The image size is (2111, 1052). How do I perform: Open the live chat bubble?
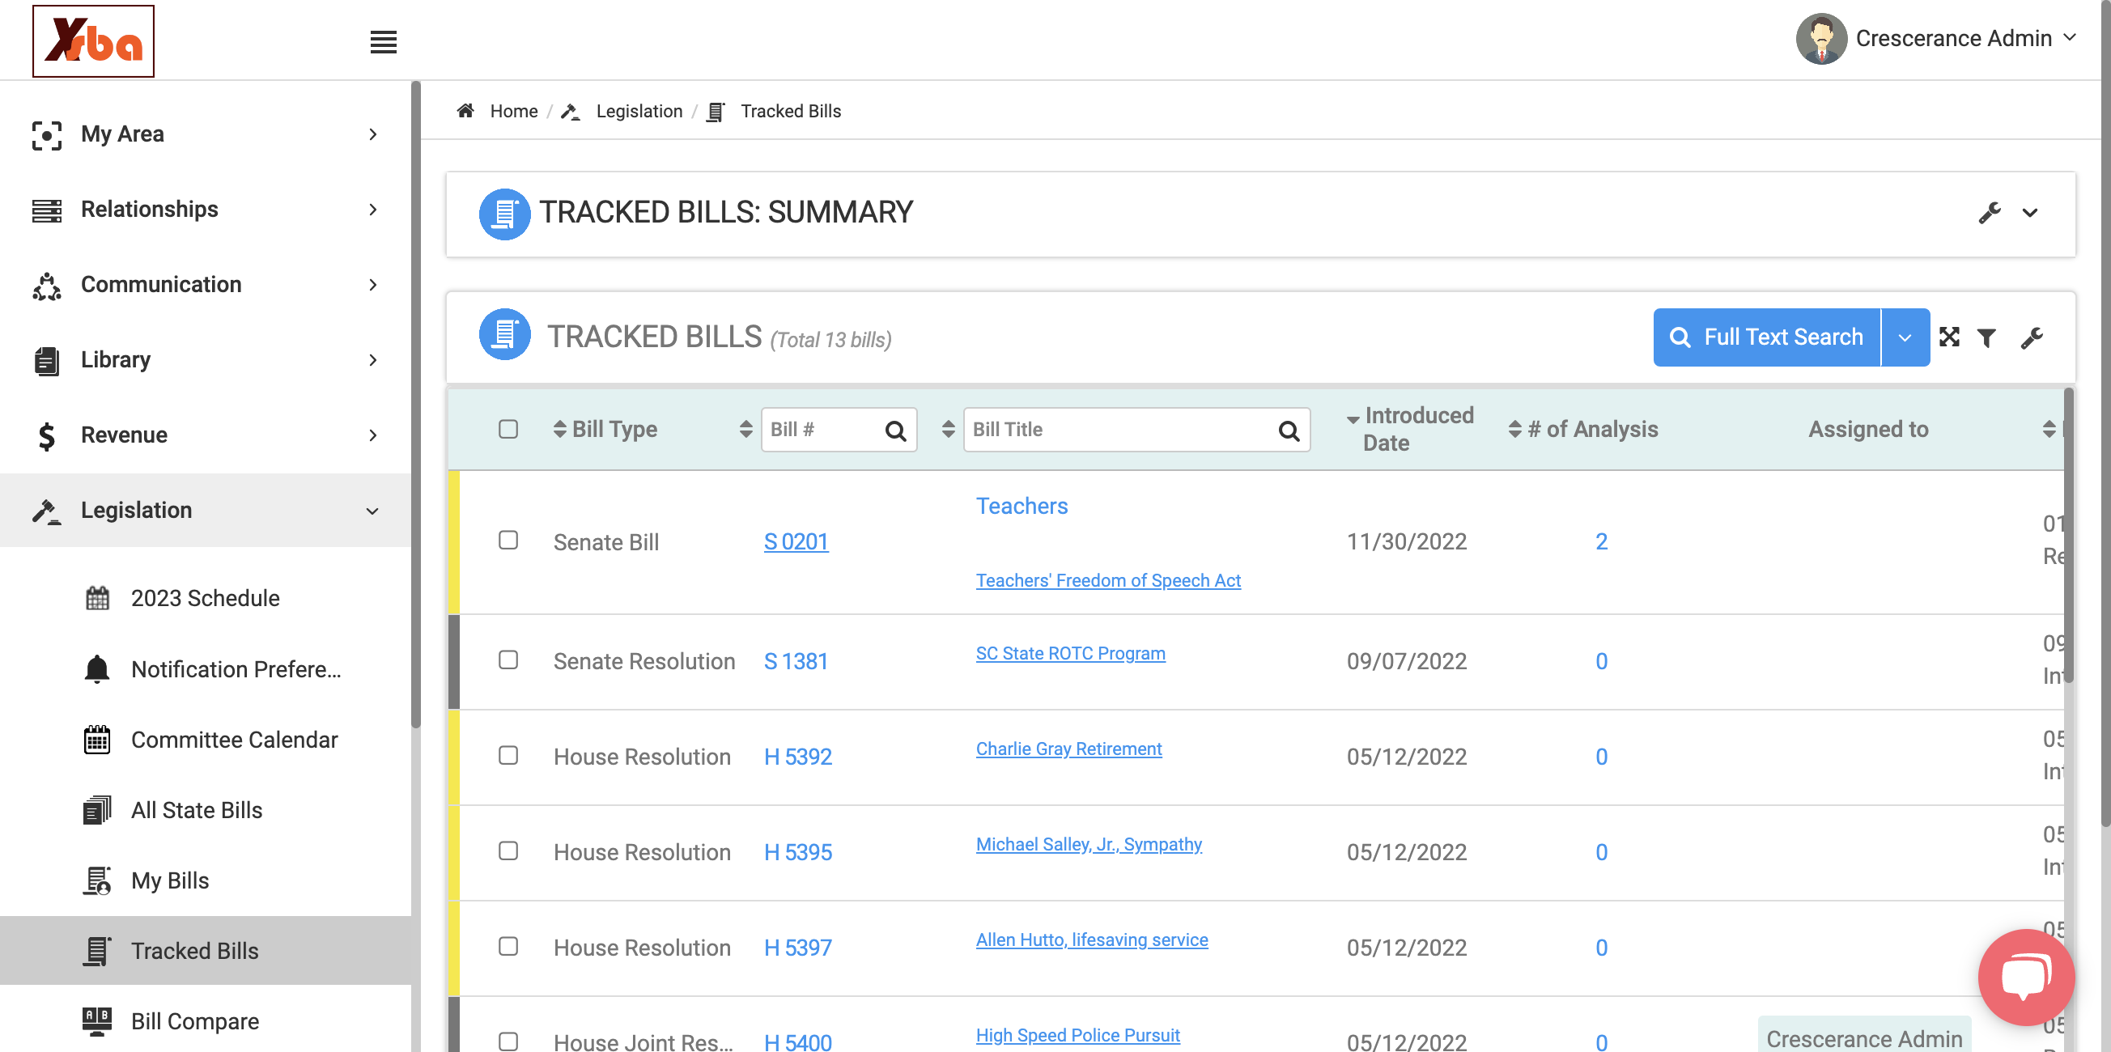click(x=2026, y=977)
